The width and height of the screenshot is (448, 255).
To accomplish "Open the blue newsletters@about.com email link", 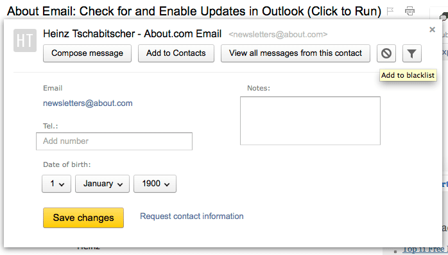I will point(88,103).
